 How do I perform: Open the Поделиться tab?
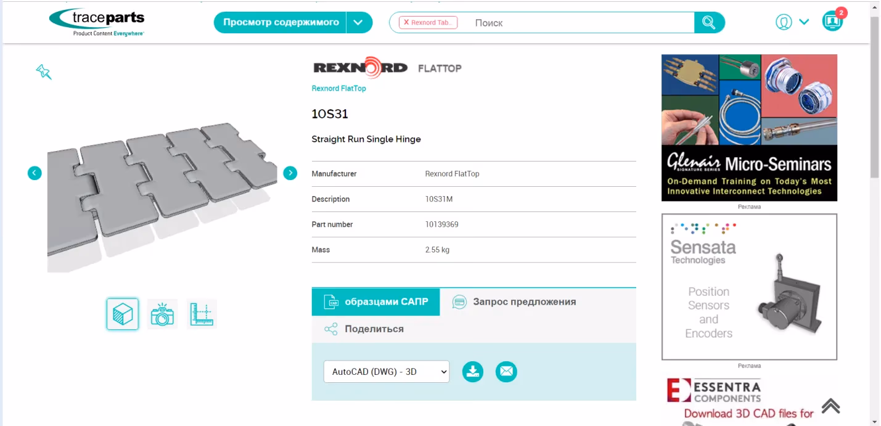click(364, 329)
